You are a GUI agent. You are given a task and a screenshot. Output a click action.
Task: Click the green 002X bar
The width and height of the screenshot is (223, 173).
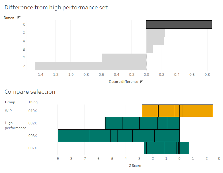[x=142, y=123]
